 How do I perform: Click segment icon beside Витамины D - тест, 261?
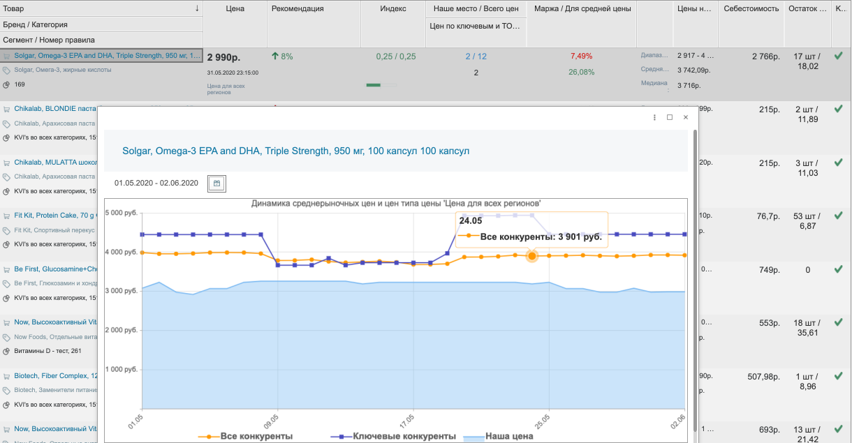[x=6, y=351]
